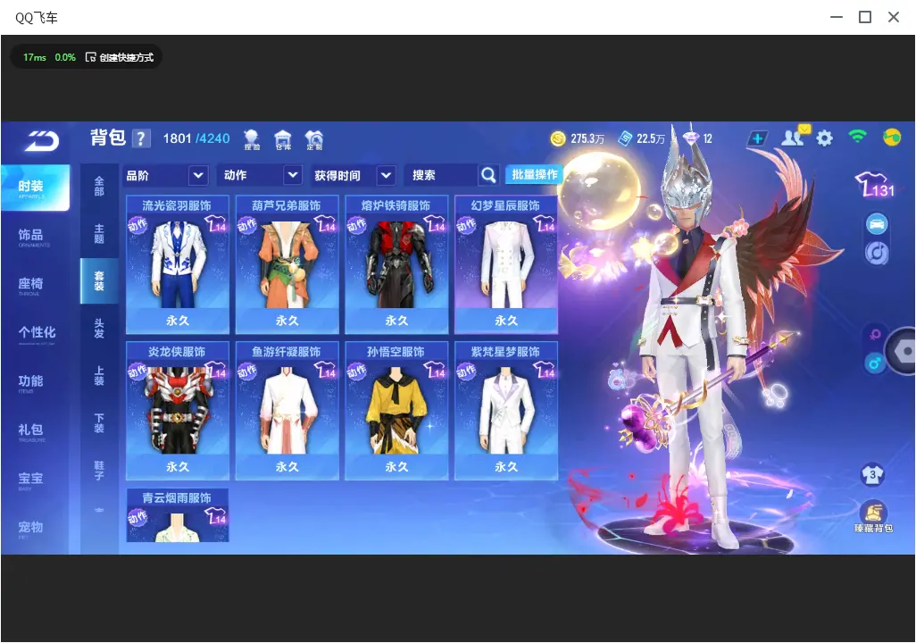Image resolution: width=916 pixels, height=643 pixels.
Task: Open the friends icon with mail badge
Action: (x=794, y=137)
